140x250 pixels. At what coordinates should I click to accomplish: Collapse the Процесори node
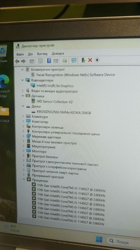(24, 179)
